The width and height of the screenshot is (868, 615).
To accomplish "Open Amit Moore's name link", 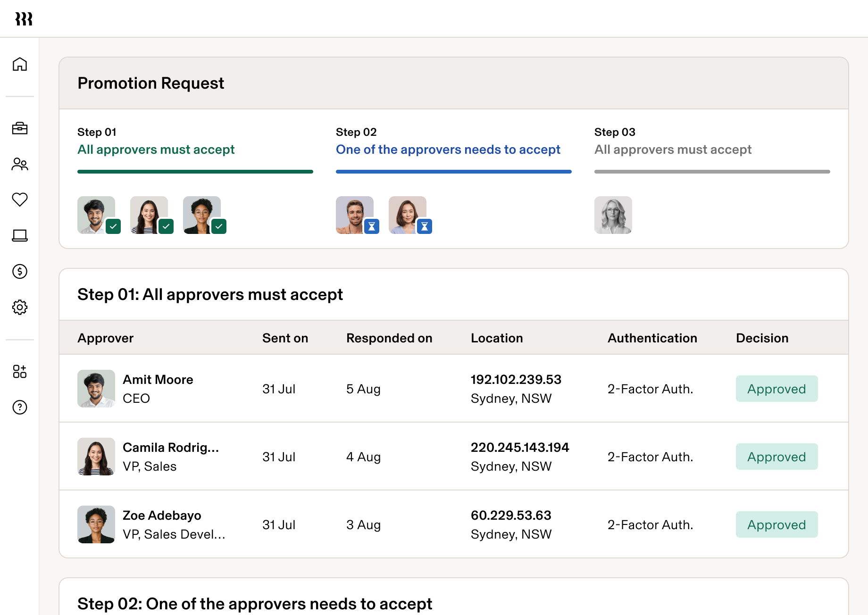I will click(158, 380).
